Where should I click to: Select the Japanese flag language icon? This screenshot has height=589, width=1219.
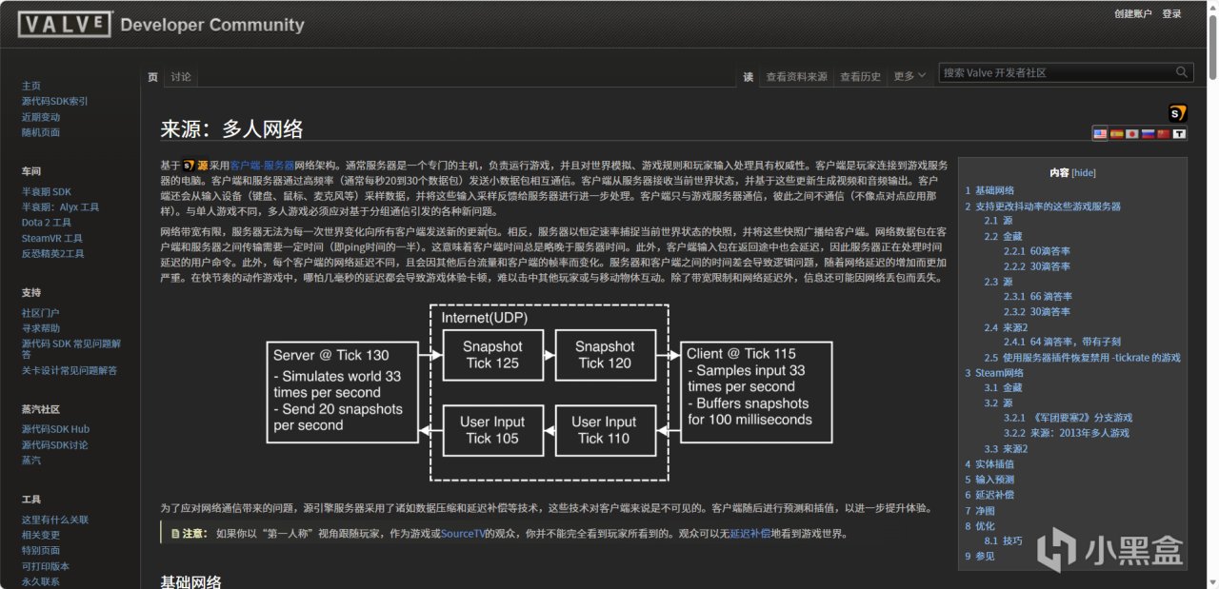coord(1132,134)
